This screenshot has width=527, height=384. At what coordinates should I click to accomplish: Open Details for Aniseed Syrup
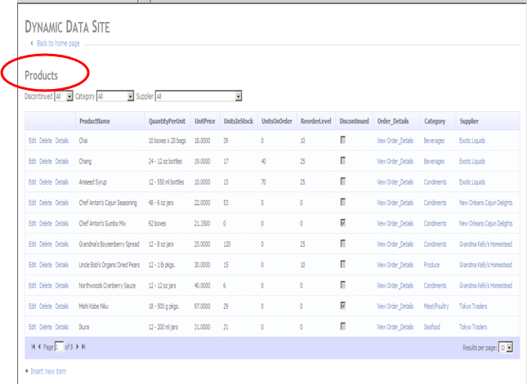62,182
